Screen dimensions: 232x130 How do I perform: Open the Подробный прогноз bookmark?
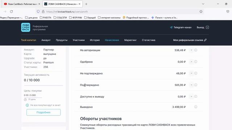click(x=136, y=18)
